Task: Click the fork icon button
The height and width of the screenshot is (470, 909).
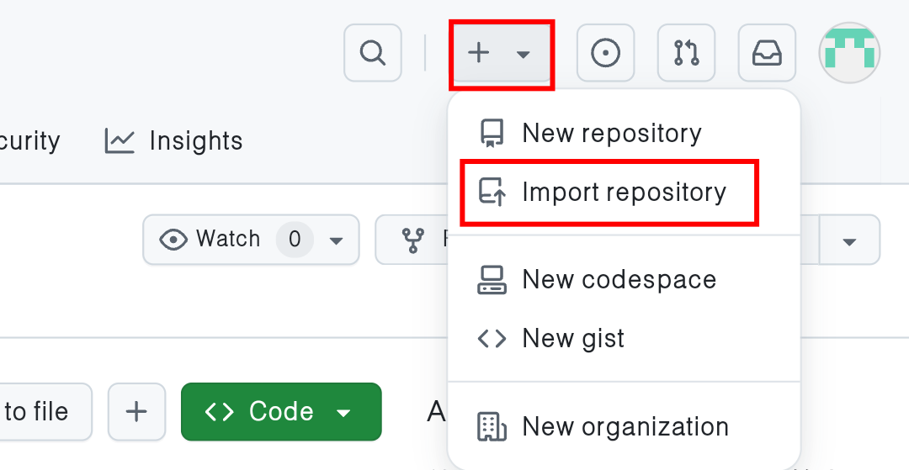Action: (413, 240)
